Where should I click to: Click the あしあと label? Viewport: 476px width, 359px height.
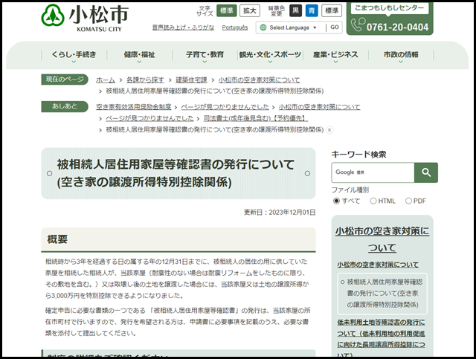65,106
